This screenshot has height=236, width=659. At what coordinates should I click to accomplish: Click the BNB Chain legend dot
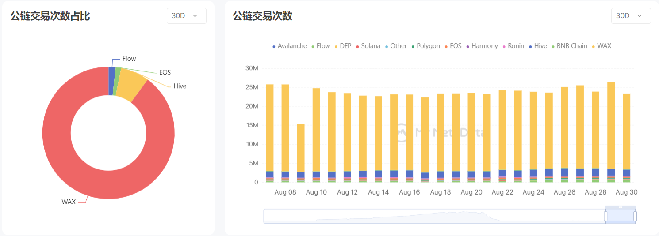[553, 46]
